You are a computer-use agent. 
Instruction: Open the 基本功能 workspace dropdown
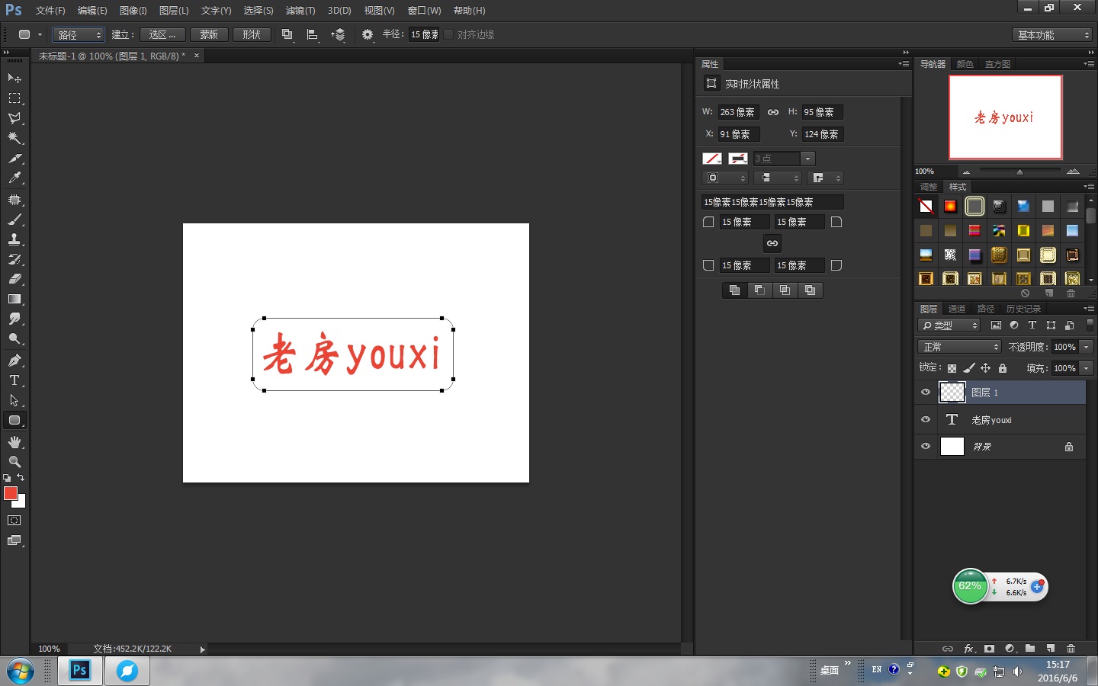click(x=1051, y=34)
